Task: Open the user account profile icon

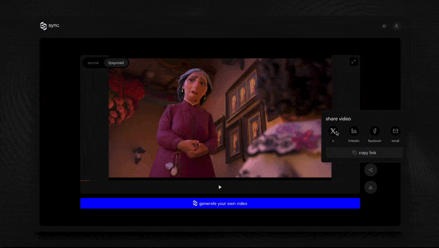Action: [397, 26]
